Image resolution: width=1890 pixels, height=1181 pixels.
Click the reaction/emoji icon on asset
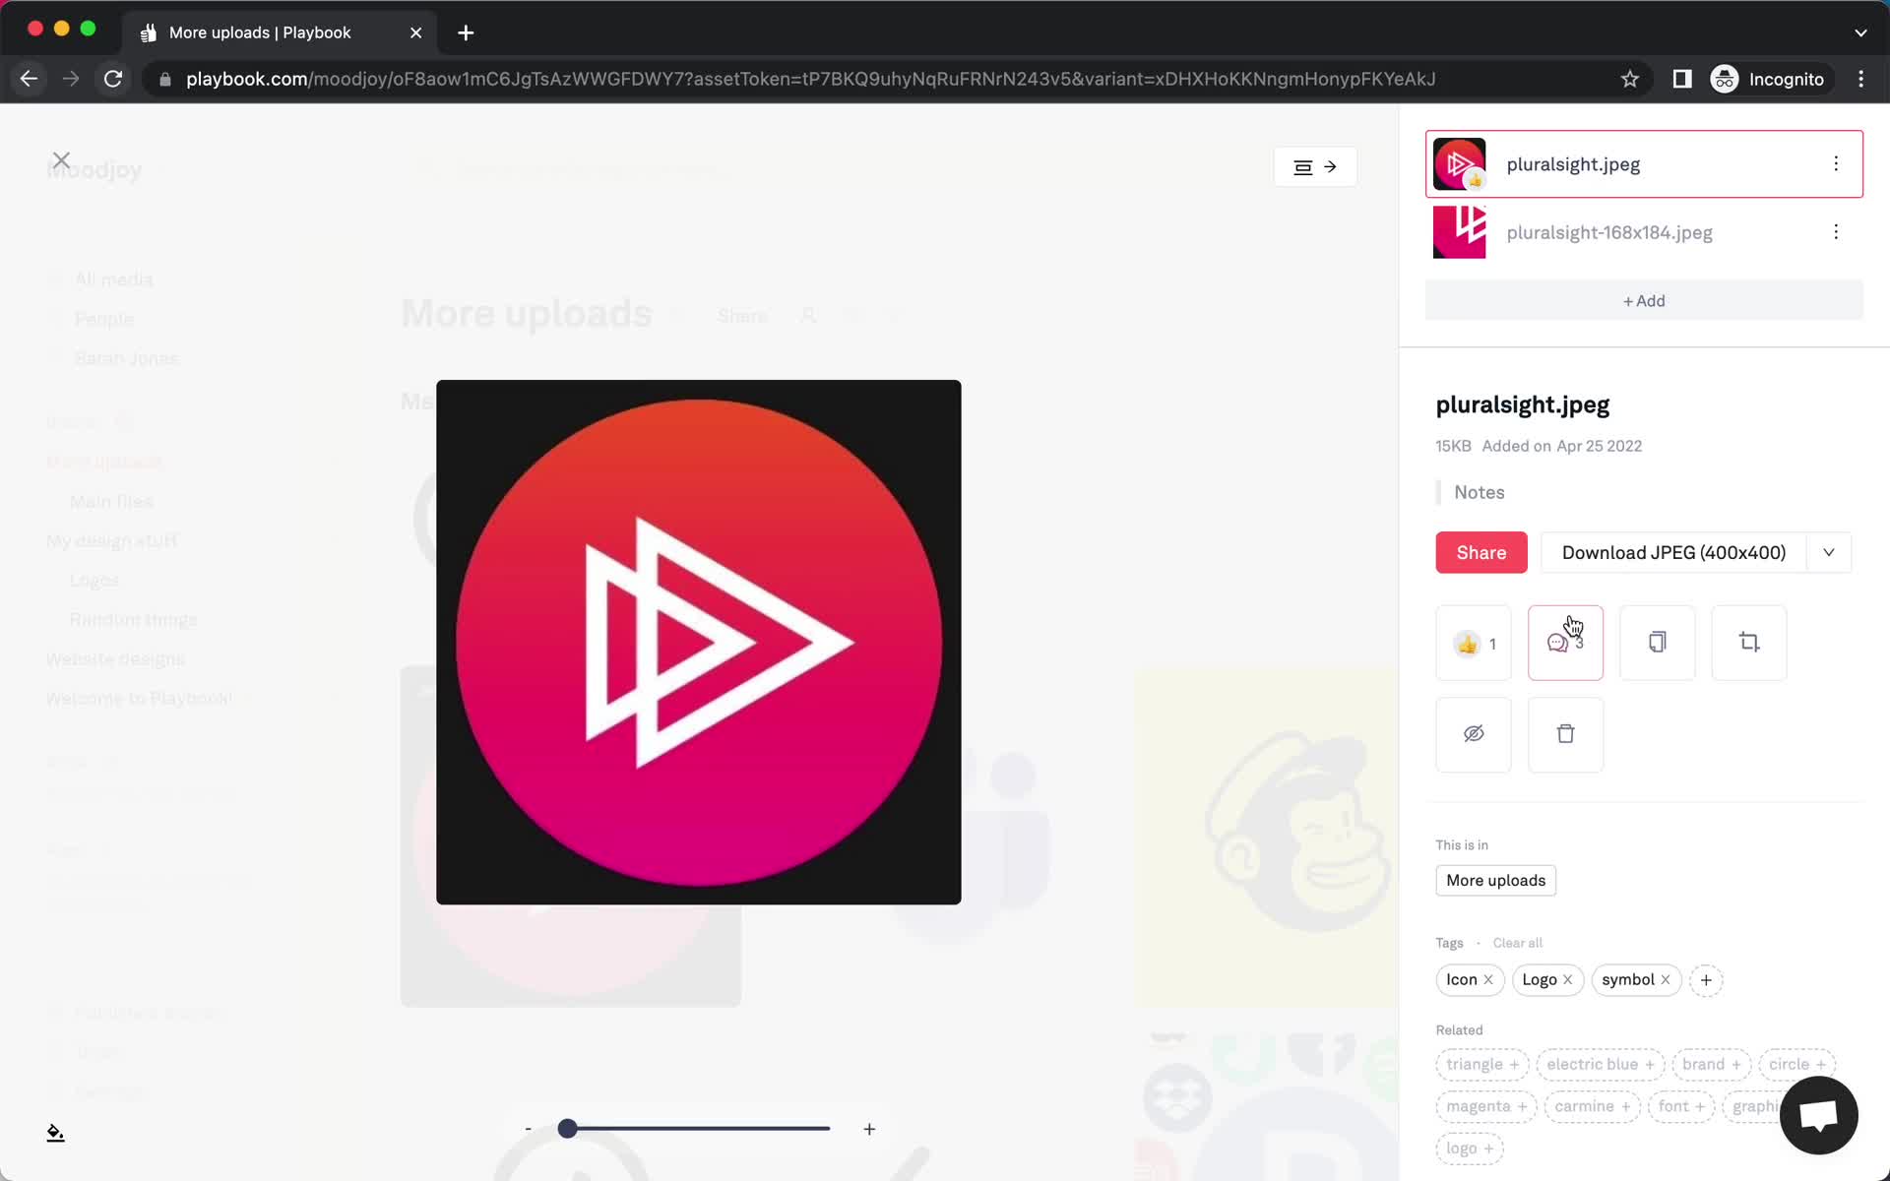(x=1474, y=643)
